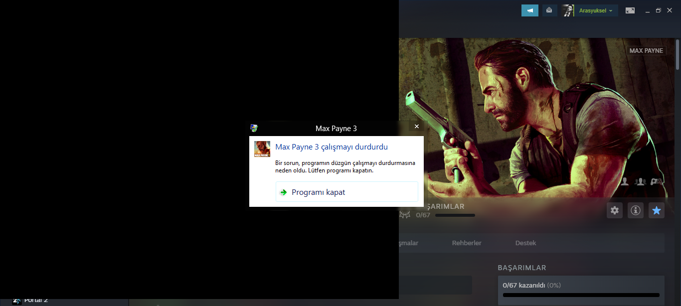
Task: Click the Arasyuksel profile avatar
Action: pyautogui.click(x=567, y=10)
